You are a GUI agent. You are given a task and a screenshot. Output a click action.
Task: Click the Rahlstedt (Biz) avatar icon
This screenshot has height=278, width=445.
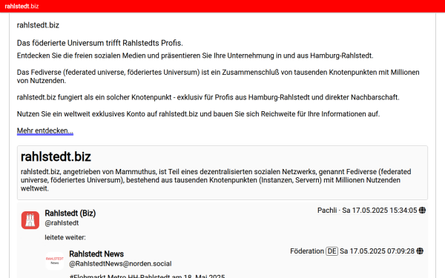coord(30,220)
